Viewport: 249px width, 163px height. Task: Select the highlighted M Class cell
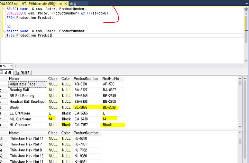click(x=54, y=119)
